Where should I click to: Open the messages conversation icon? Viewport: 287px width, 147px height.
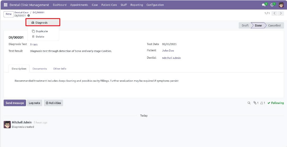point(263,5)
